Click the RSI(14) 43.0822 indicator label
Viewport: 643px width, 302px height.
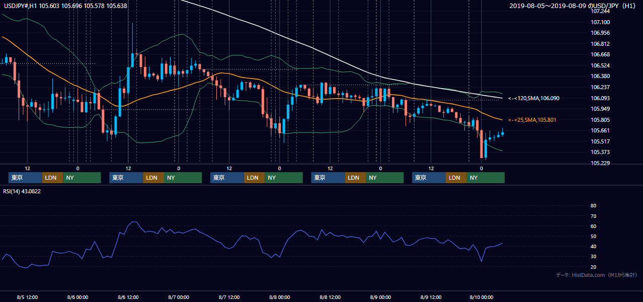pos(22,191)
